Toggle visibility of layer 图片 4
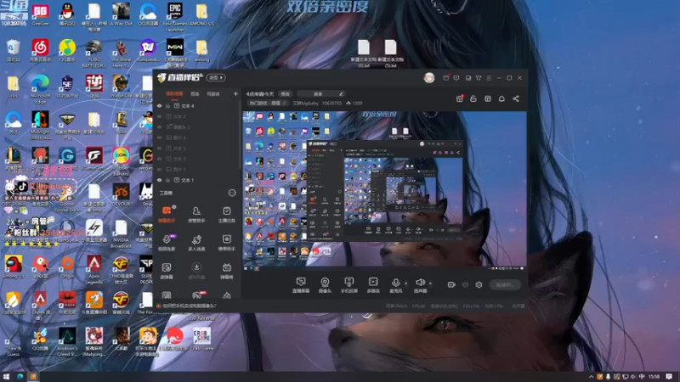 coord(160,138)
